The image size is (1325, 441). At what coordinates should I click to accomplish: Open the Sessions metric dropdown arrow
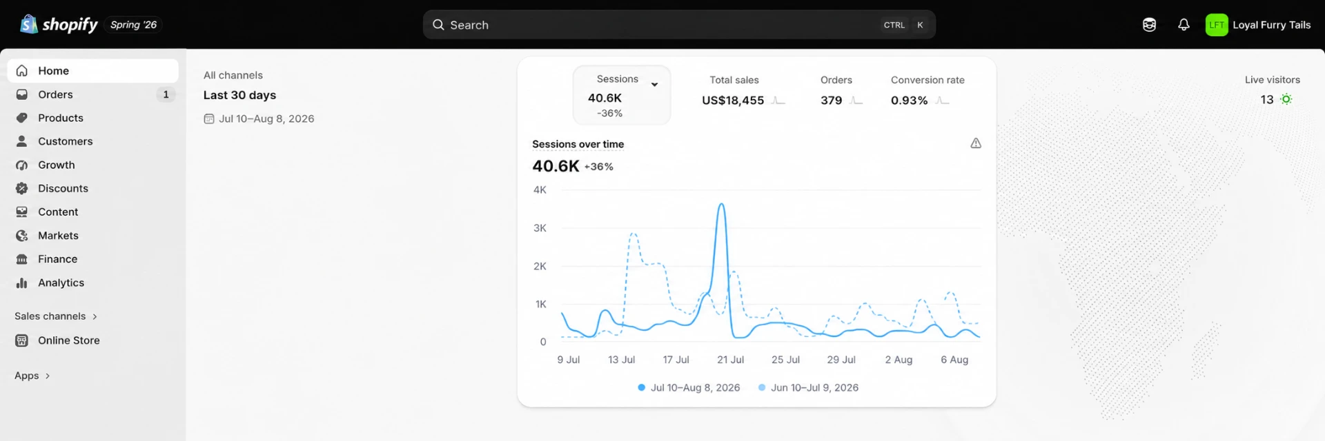(x=654, y=85)
